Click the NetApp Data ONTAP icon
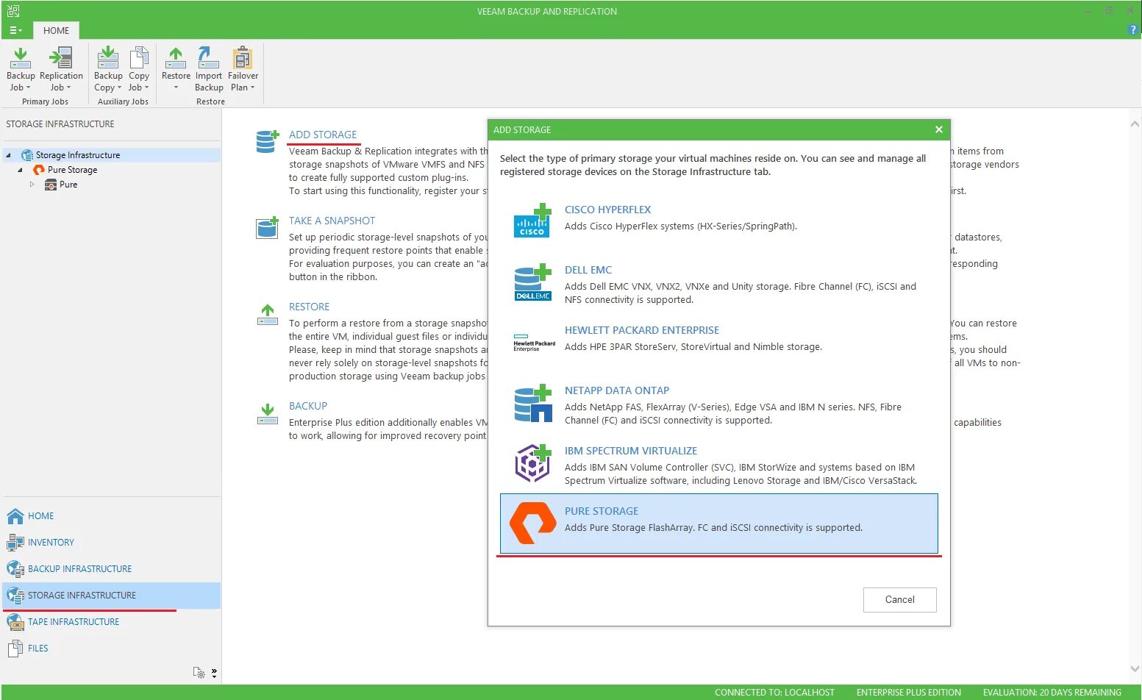 click(532, 403)
